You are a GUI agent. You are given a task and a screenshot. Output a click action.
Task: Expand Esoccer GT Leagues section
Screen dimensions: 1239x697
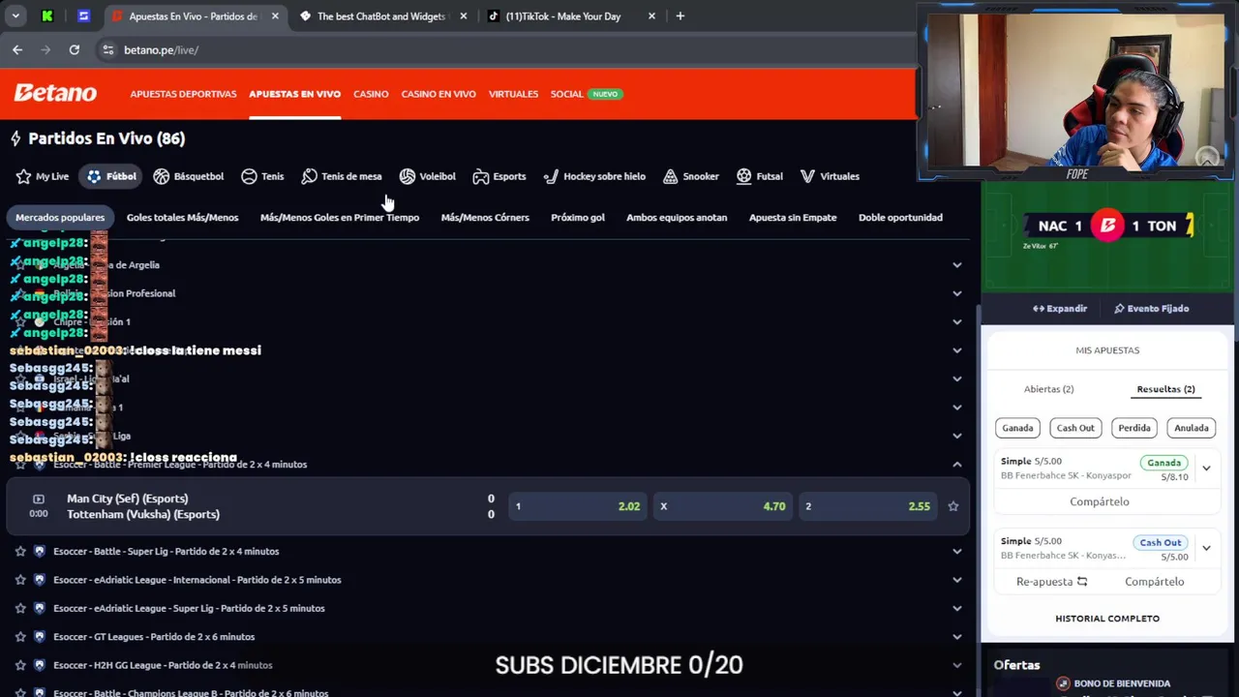coord(957,637)
